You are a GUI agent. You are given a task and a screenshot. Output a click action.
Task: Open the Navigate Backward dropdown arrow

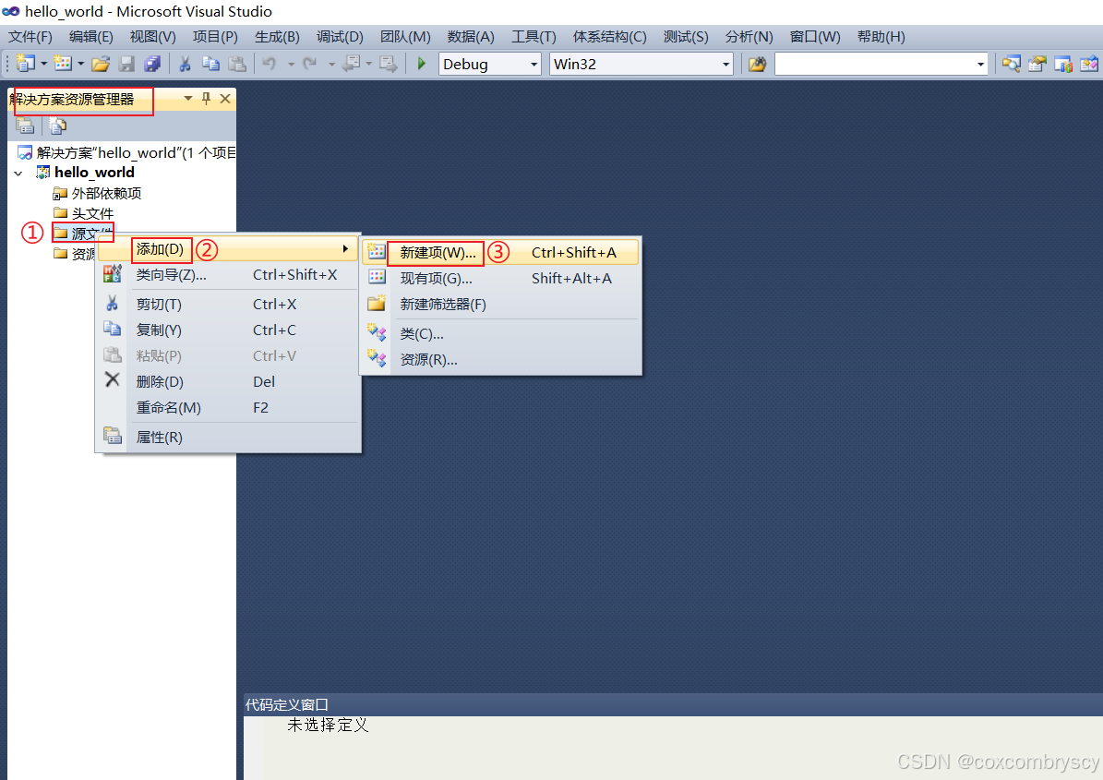[x=369, y=64]
